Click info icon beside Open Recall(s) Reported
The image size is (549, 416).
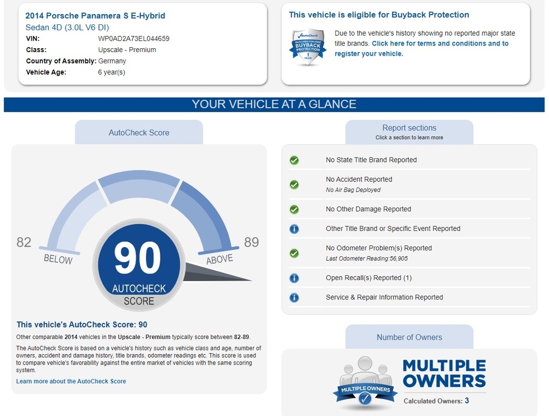click(294, 278)
